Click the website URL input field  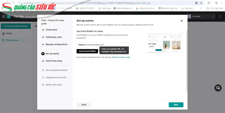coord(103,45)
